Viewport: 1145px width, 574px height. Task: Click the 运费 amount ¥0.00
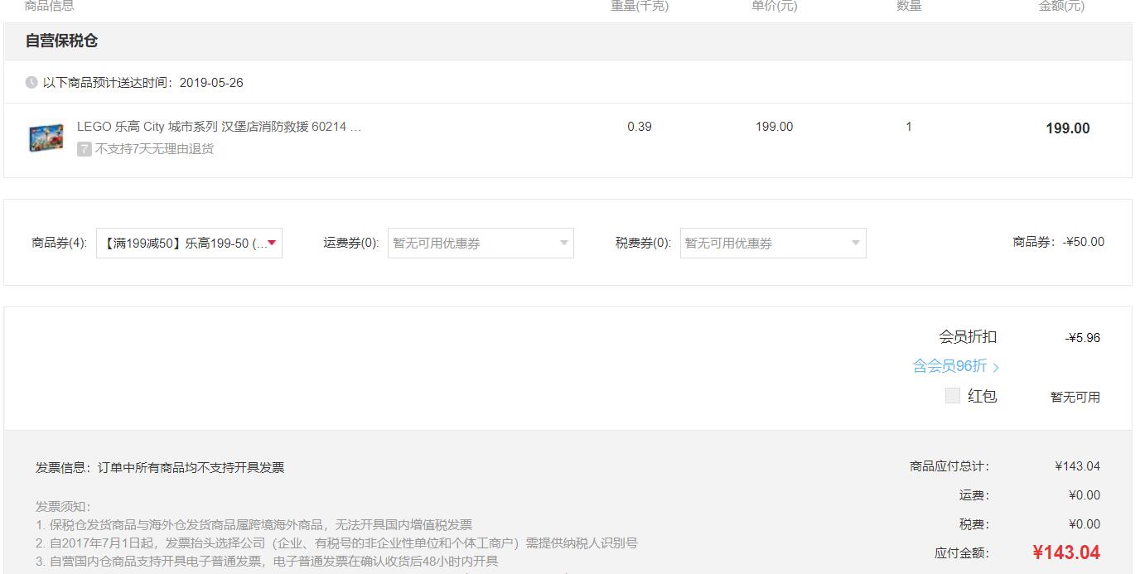[1085, 495]
